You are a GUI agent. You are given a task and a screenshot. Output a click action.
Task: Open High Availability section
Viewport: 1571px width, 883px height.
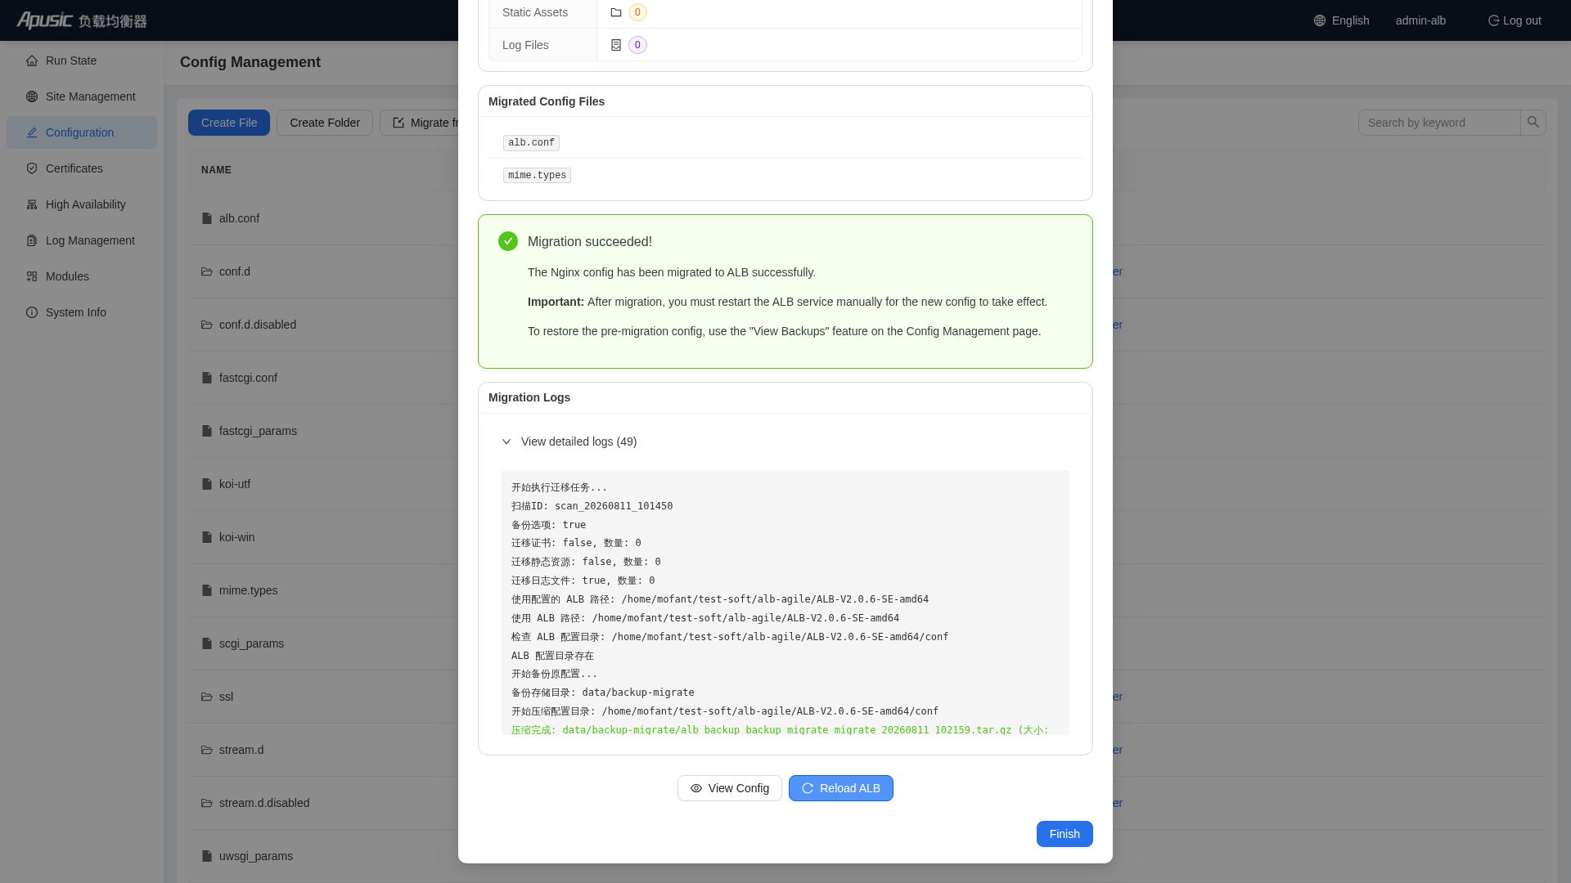82,204
